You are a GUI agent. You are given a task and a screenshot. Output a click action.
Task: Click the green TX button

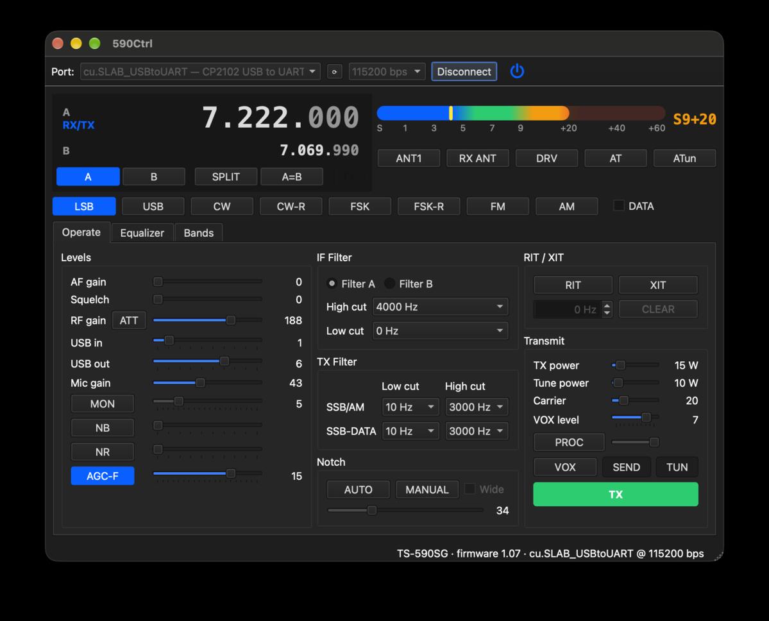(616, 495)
